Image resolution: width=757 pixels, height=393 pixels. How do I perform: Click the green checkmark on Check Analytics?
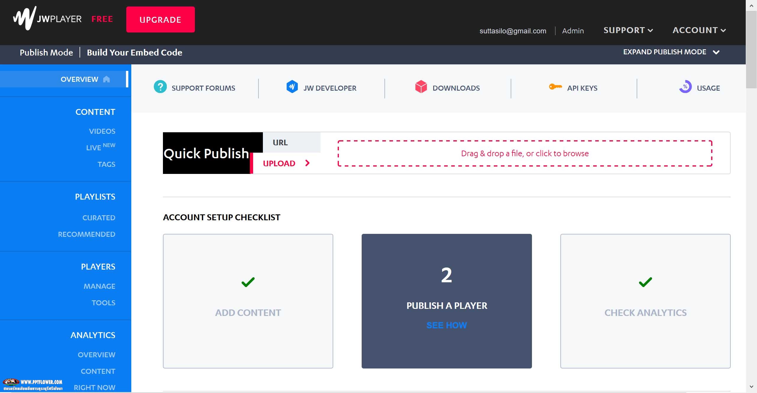645,282
